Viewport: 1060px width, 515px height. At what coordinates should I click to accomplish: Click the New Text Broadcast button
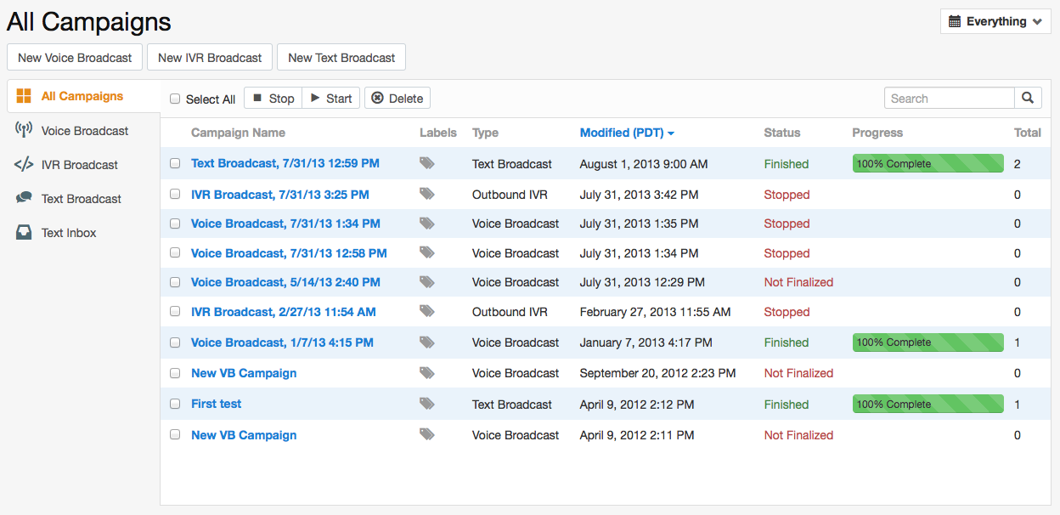(341, 57)
